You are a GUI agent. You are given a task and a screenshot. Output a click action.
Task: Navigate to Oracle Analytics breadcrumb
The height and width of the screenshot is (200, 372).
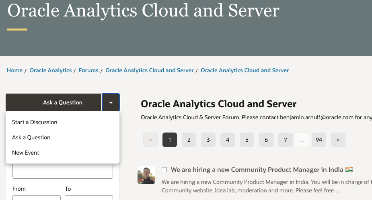point(51,70)
